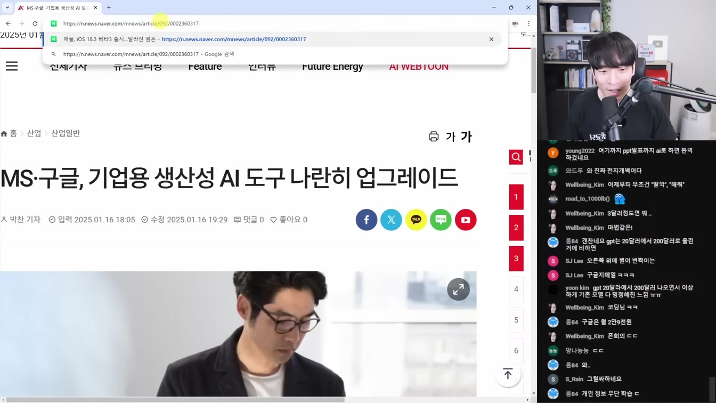The width and height of the screenshot is (716, 403).
Task: Click the red search icon
Action: click(516, 157)
